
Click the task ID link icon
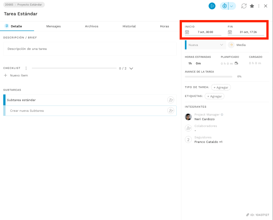click(x=247, y=215)
